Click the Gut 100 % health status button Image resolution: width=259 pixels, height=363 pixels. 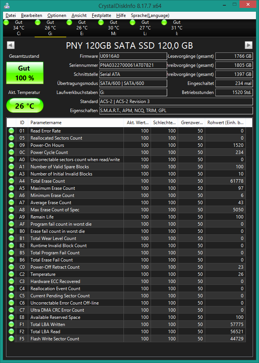[x=25, y=73]
